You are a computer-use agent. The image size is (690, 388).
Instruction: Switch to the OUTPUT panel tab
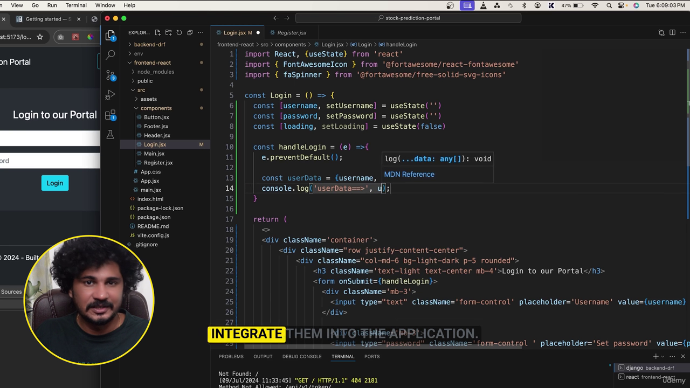click(x=263, y=356)
